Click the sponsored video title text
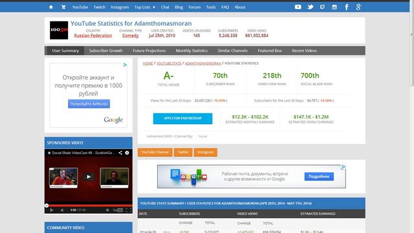This screenshot has width=414, height=233. [x=83, y=153]
